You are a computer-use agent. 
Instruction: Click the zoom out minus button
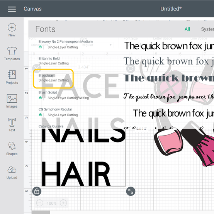39,203
